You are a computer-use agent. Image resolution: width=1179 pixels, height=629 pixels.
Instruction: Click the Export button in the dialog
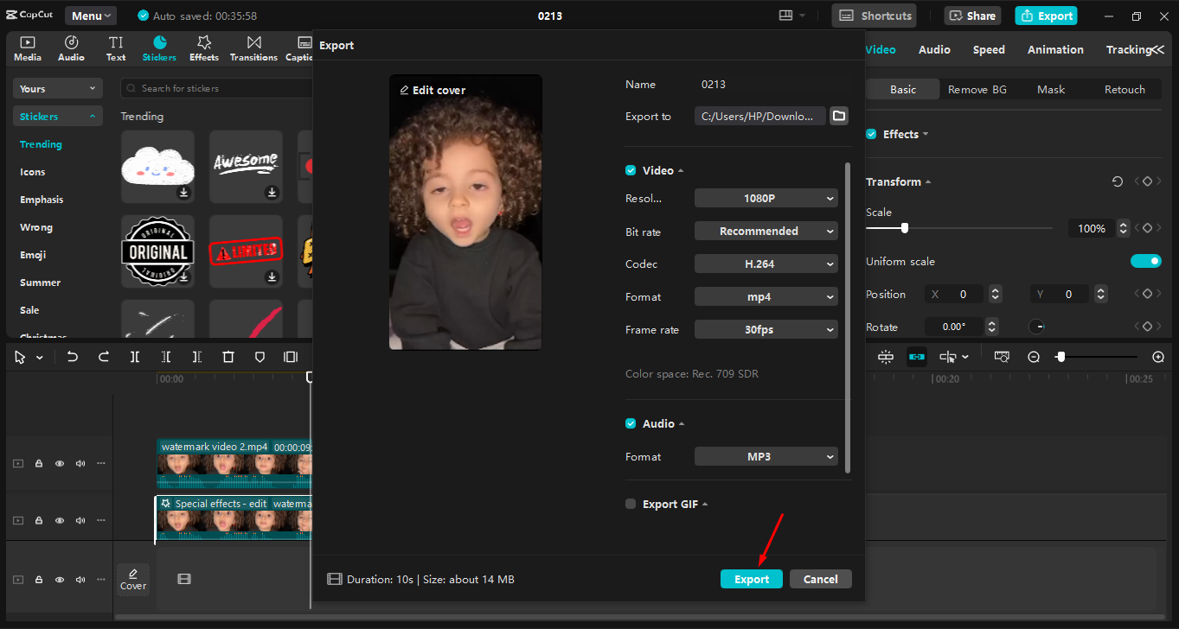point(751,579)
